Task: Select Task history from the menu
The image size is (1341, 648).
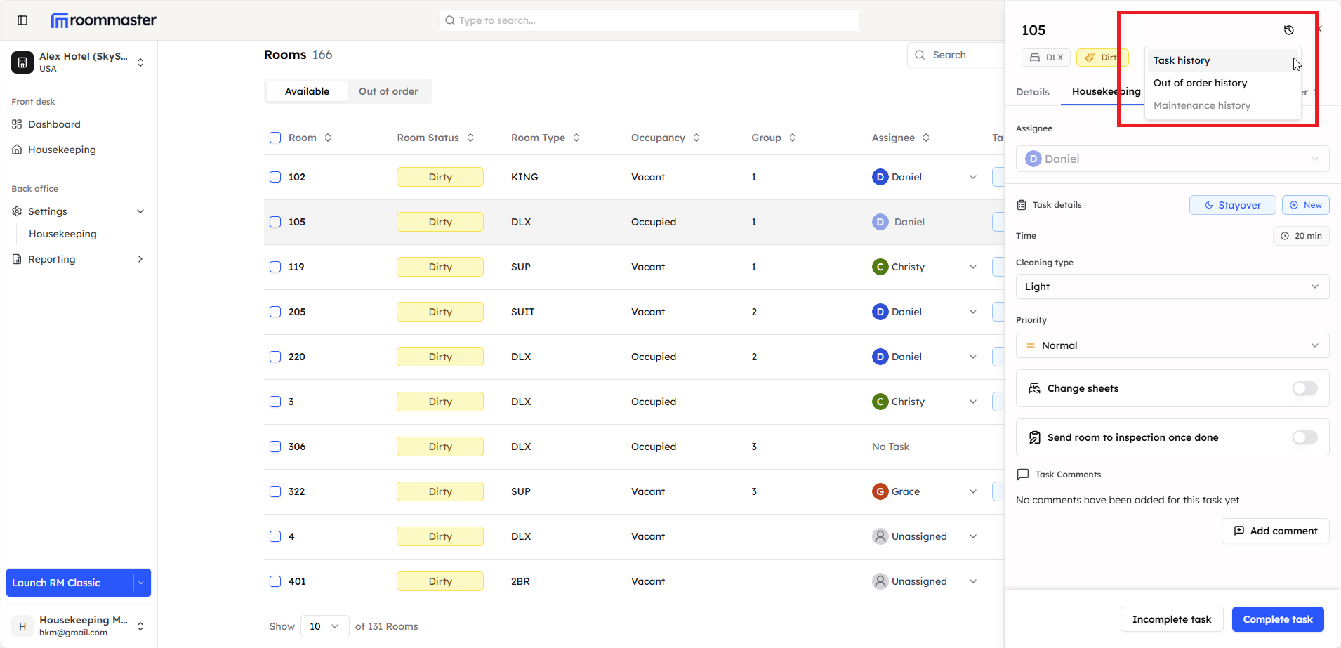Action: pyautogui.click(x=1182, y=60)
